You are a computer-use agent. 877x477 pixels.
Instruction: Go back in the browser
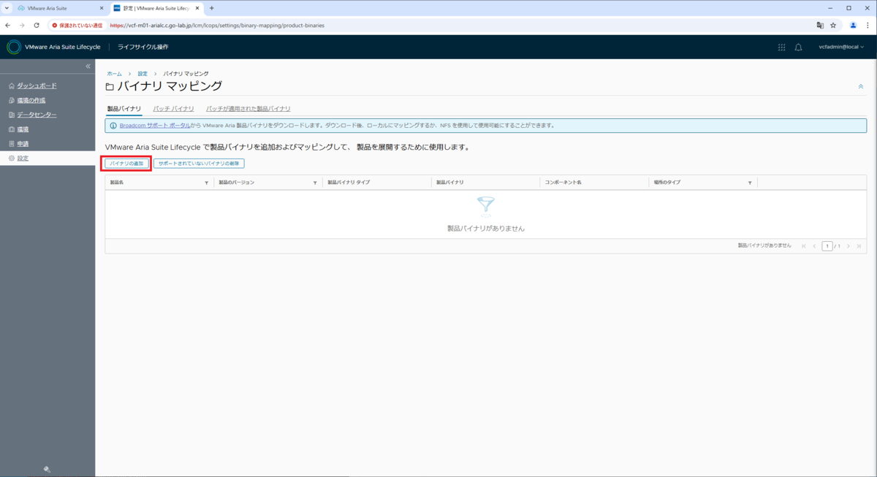click(x=8, y=25)
